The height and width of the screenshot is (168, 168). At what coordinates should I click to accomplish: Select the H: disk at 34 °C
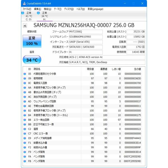click(45, 16)
